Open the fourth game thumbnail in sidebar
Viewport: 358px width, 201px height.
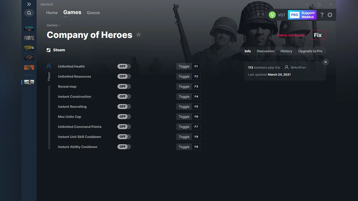coord(29,57)
